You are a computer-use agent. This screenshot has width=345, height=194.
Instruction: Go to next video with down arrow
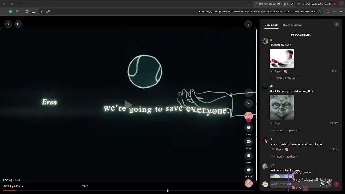(x=249, y=103)
